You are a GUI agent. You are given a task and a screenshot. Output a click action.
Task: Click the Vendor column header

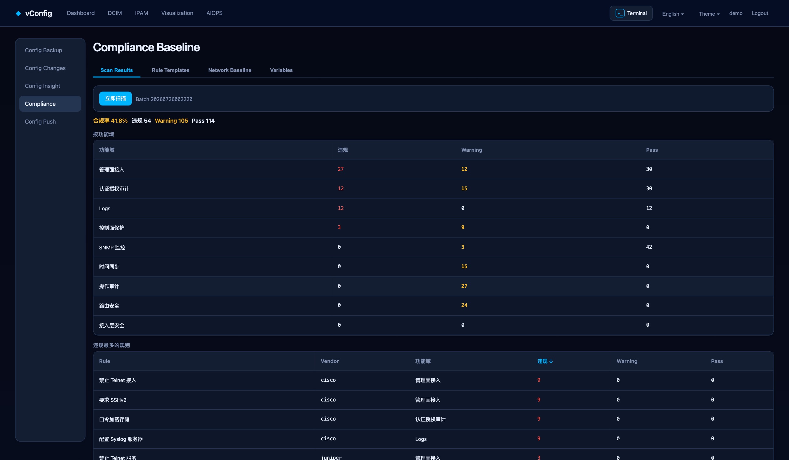coord(330,361)
